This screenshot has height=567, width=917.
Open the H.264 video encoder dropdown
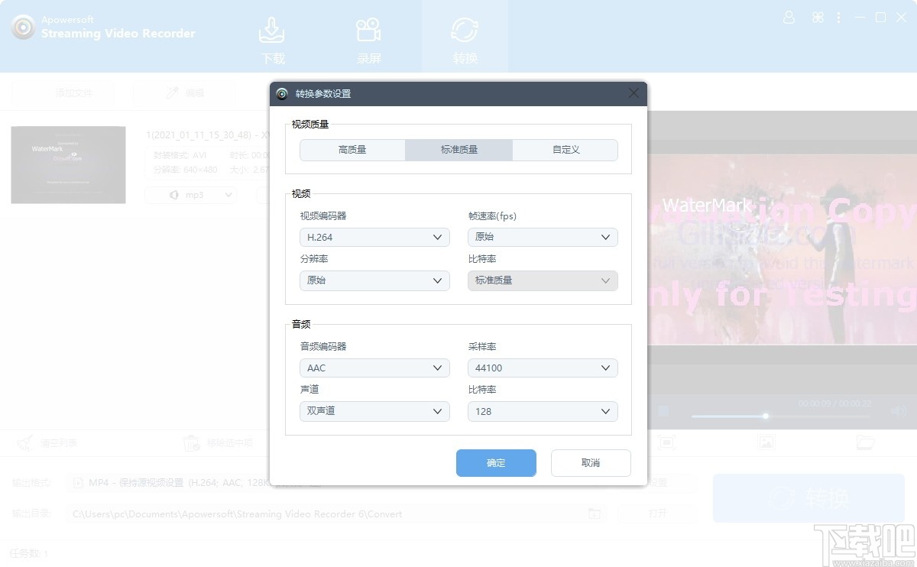click(x=374, y=237)
